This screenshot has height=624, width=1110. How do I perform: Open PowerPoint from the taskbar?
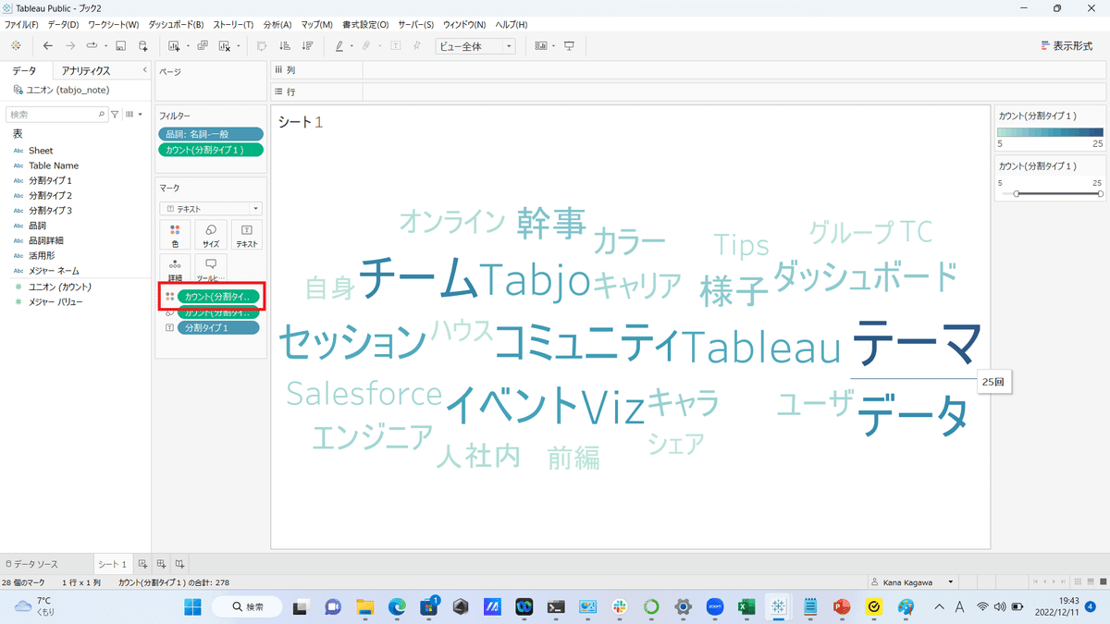(842, 607)
